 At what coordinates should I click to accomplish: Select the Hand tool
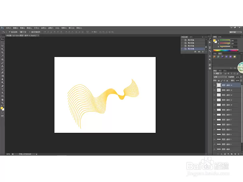(x=2, y=99)
